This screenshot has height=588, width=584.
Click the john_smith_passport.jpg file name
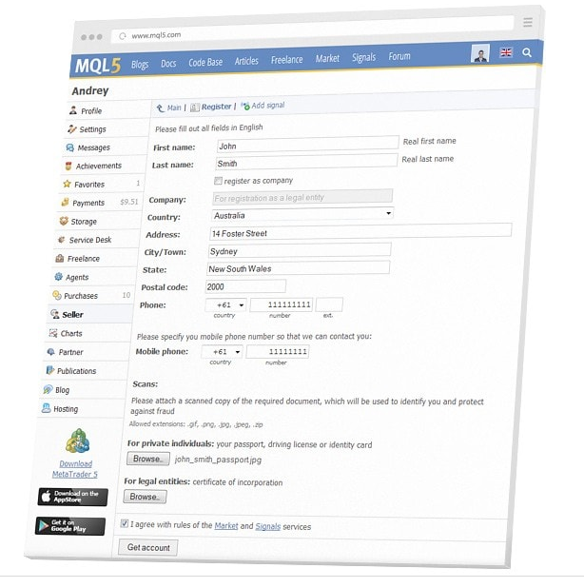click(x=218, y=460)
